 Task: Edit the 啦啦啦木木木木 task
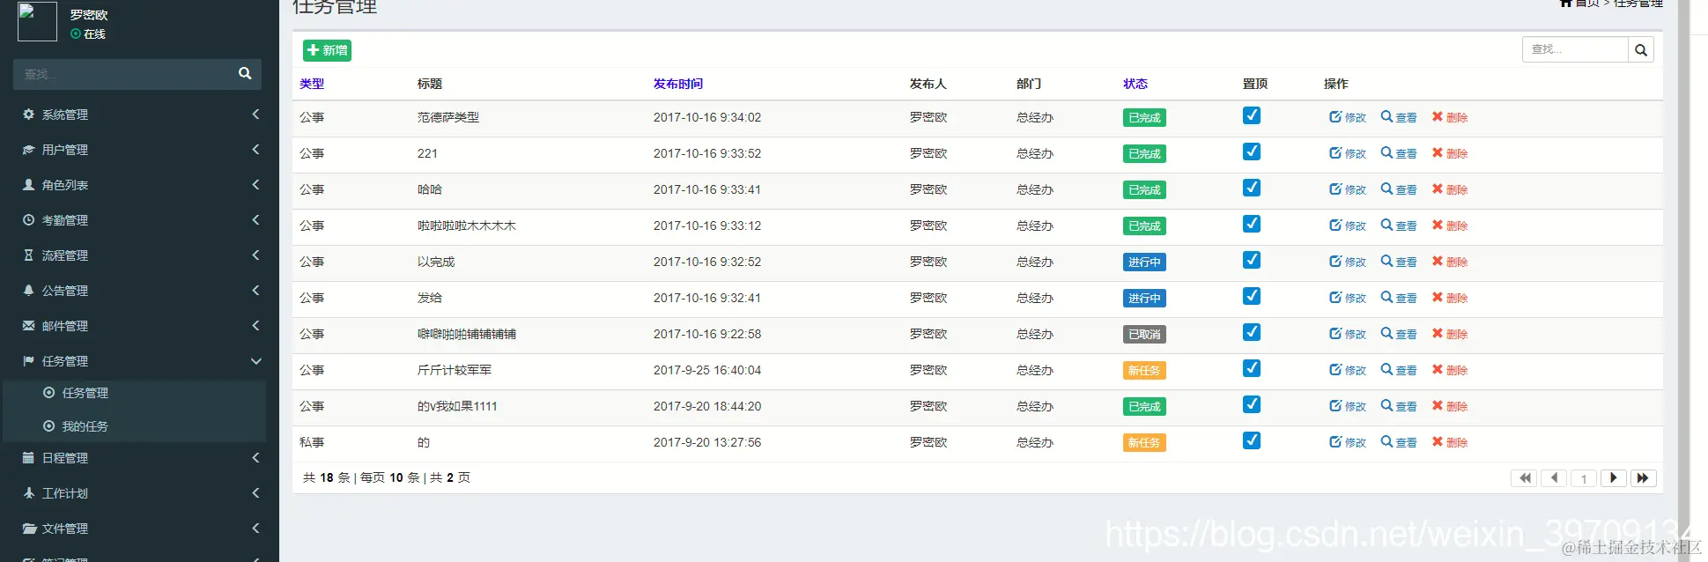(x=1348, y=226)
